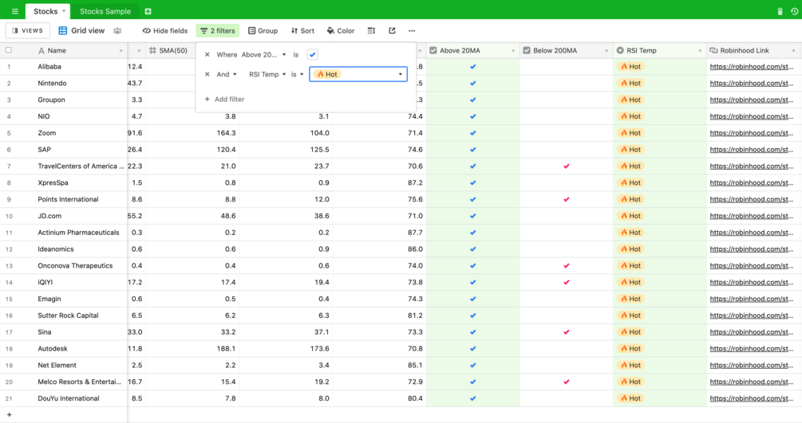This screenshot has width=802, height=423.
Task: Open the trash bin icon
Action: (780, 11)
